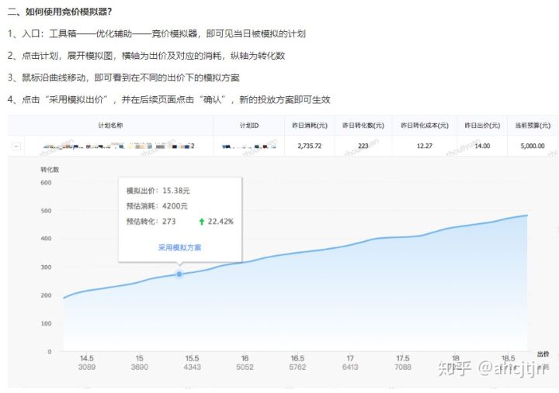559x393 pixels.
Task: Click the 昨日转化数(元) column header
Action: coord(363,126)
